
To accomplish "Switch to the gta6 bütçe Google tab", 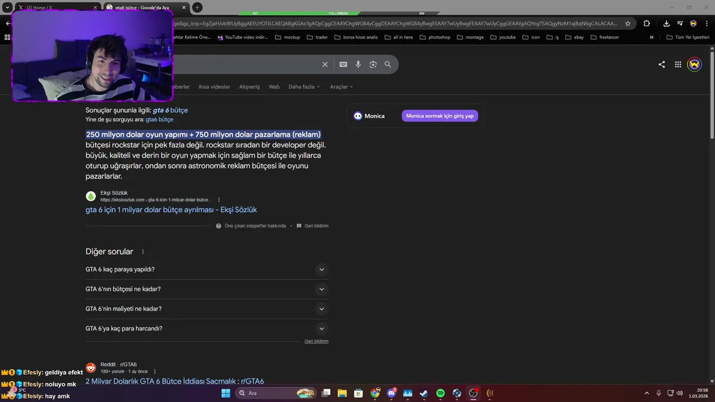I will [x=146, y=8].
